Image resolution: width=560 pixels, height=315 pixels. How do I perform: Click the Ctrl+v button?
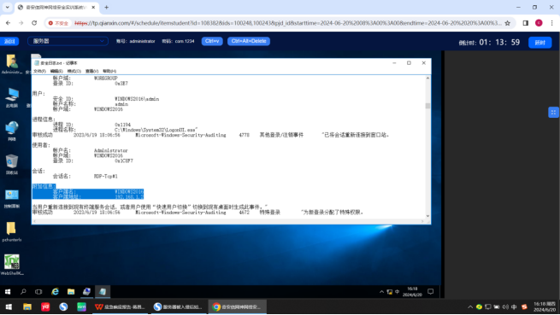(x=212, y=41)
